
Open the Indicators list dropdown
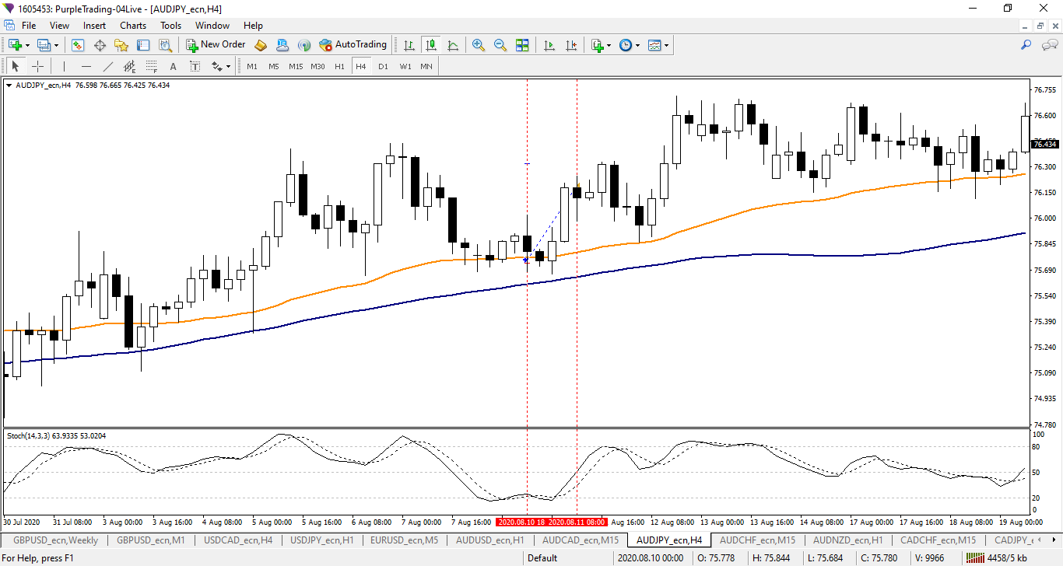coord(609,45)
